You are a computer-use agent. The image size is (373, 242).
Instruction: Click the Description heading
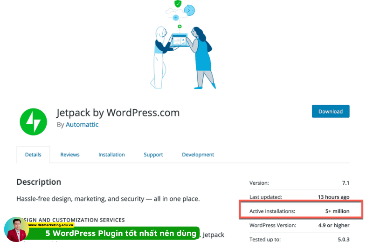39,182
